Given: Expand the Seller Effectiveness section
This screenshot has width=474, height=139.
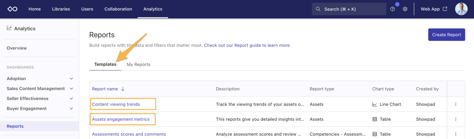Looking at the screenshot, I should [71, 99].
